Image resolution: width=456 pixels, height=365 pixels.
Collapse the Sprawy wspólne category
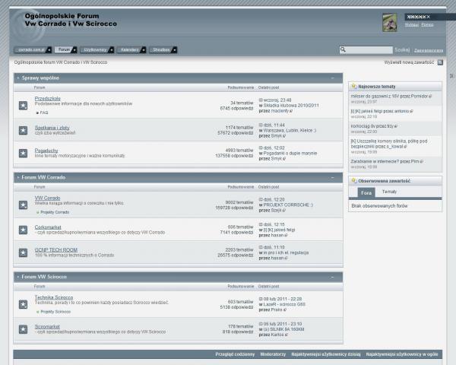(332, 78)
